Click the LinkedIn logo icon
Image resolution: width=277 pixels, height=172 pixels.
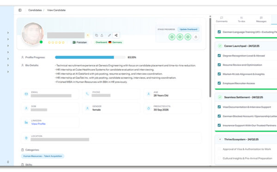(26, 122)
